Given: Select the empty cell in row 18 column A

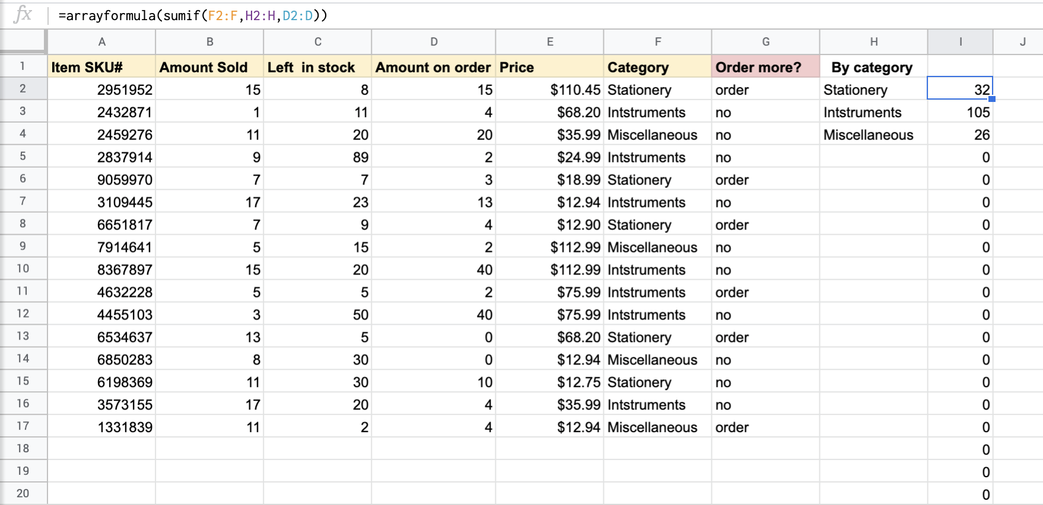Looking at the screenshot, I should 101,448.
